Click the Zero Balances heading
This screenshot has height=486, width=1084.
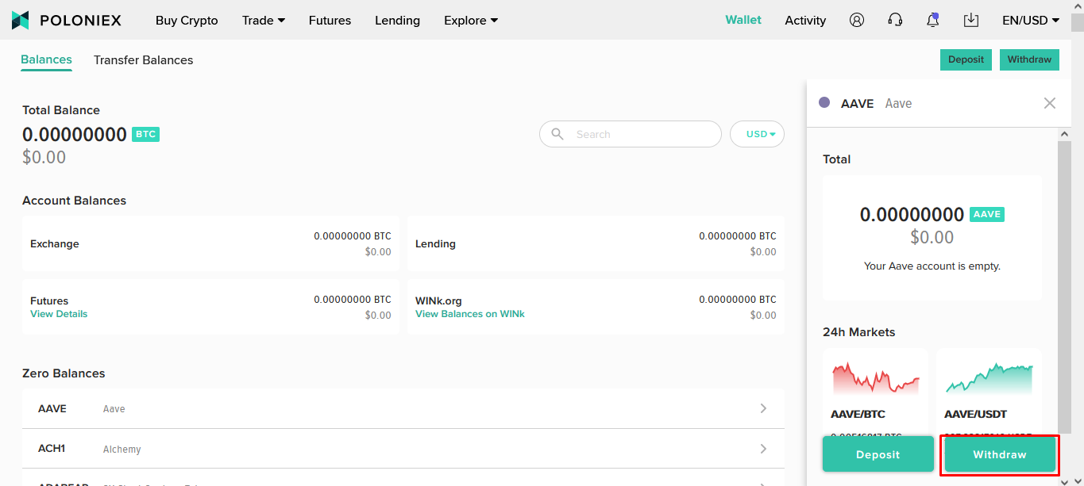(x=64, y=373)
